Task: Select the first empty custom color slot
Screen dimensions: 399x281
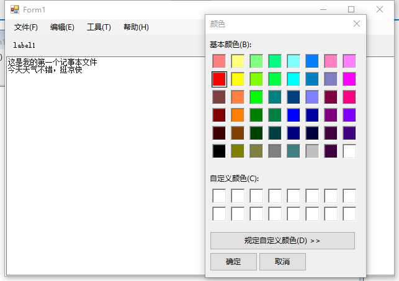Action: click(x=219, y=196)
